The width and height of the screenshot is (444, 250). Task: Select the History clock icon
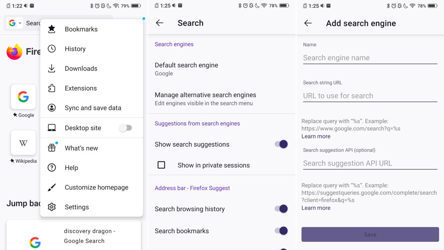pos(51,49)
